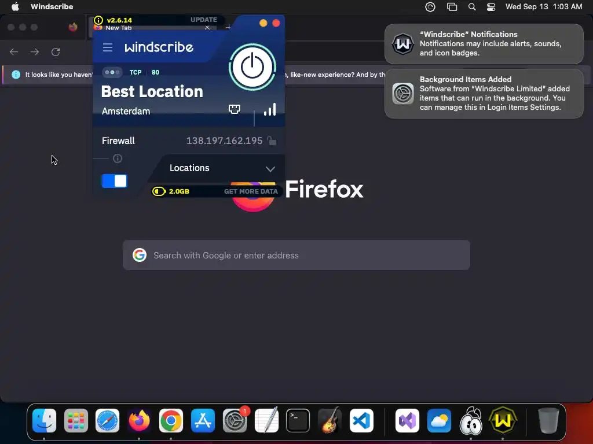Click the Amsterdam location text
This screenshot has height=444, width=593.
126,112
